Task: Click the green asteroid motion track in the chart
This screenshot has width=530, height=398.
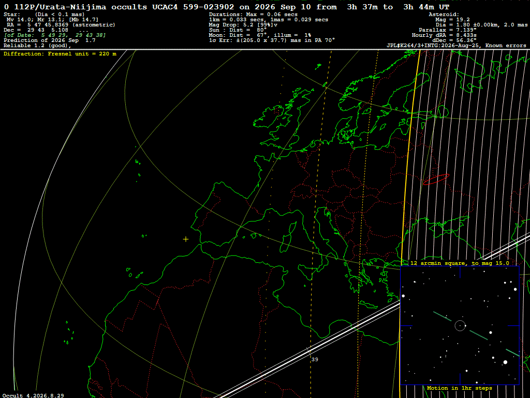Action: coord(477,334)
